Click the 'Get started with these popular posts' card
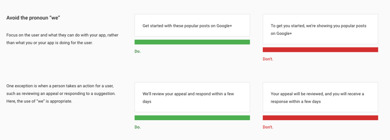Screen dimensions: 390x140 pyautogui.click(x=192, y=25)
